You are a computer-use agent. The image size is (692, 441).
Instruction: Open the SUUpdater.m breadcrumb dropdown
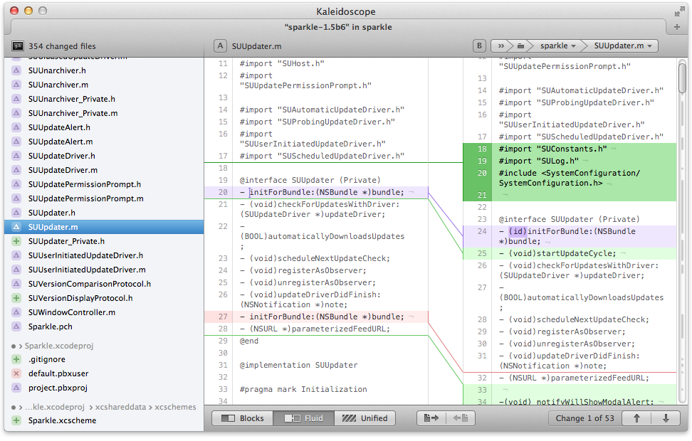click(x=623, y=46)
